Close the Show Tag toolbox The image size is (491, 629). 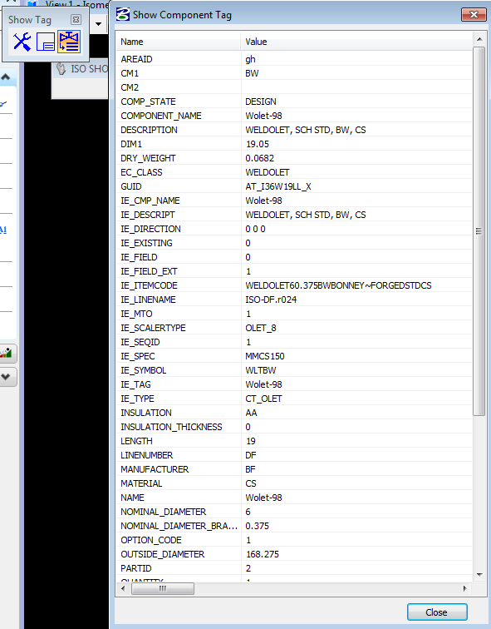pos(76,19)
